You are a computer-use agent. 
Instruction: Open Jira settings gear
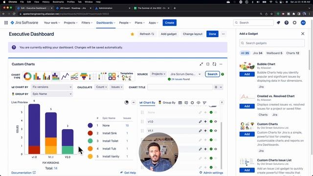(294, 23)
